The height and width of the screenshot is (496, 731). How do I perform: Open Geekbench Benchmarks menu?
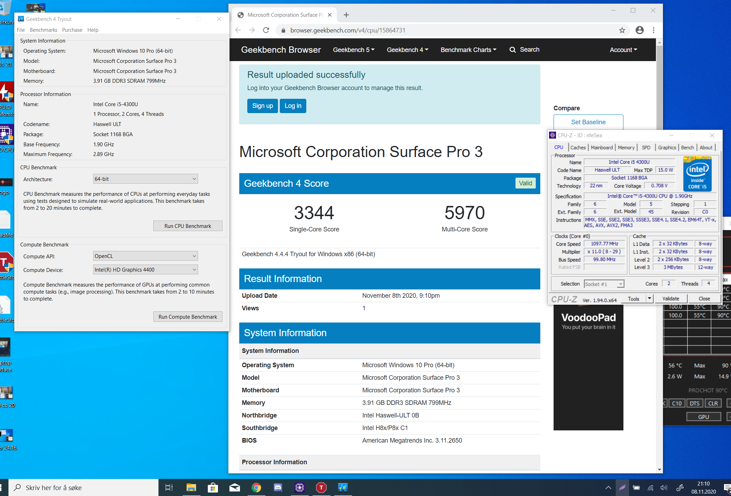pyautogui.click(x=43, y=30)
